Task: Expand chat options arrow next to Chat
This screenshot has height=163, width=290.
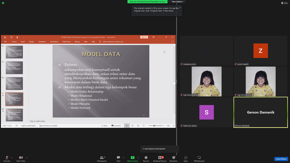Action: (x=123, y=158)
